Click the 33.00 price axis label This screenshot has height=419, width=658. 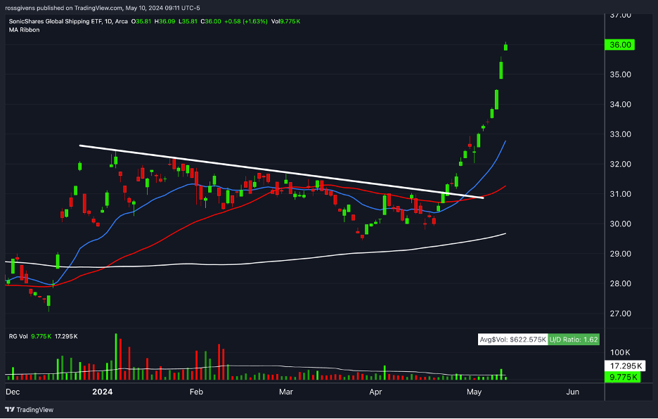(x=619, y=134)
